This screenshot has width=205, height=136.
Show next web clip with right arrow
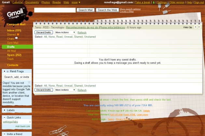tap(199, 27)
